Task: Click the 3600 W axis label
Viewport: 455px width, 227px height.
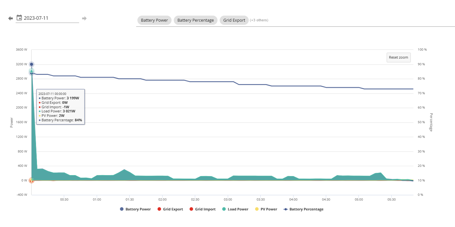Action: (x=22, y=50)
